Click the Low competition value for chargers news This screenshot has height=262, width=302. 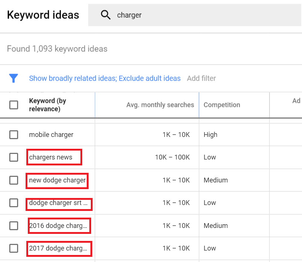coord(210,157)
